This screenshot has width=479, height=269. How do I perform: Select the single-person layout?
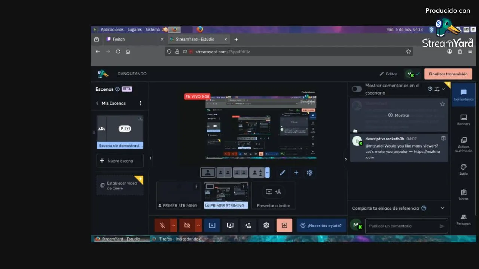tap(208, 173)
